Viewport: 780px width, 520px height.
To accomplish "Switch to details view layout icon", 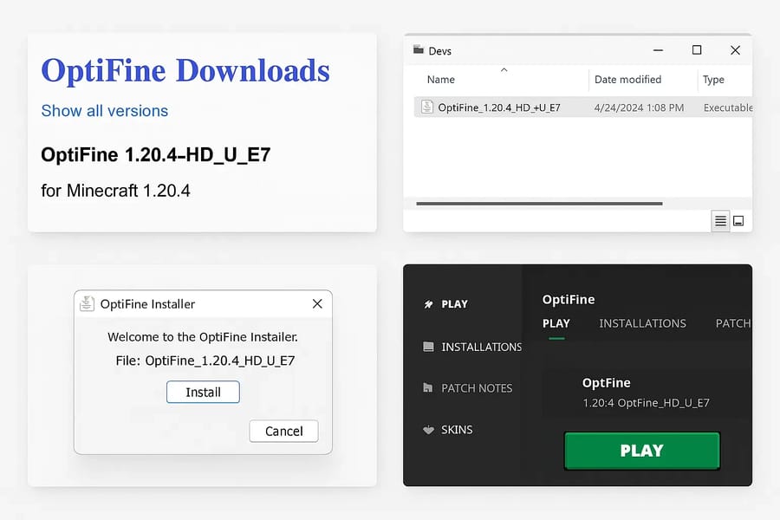I will tap(720, 221).
